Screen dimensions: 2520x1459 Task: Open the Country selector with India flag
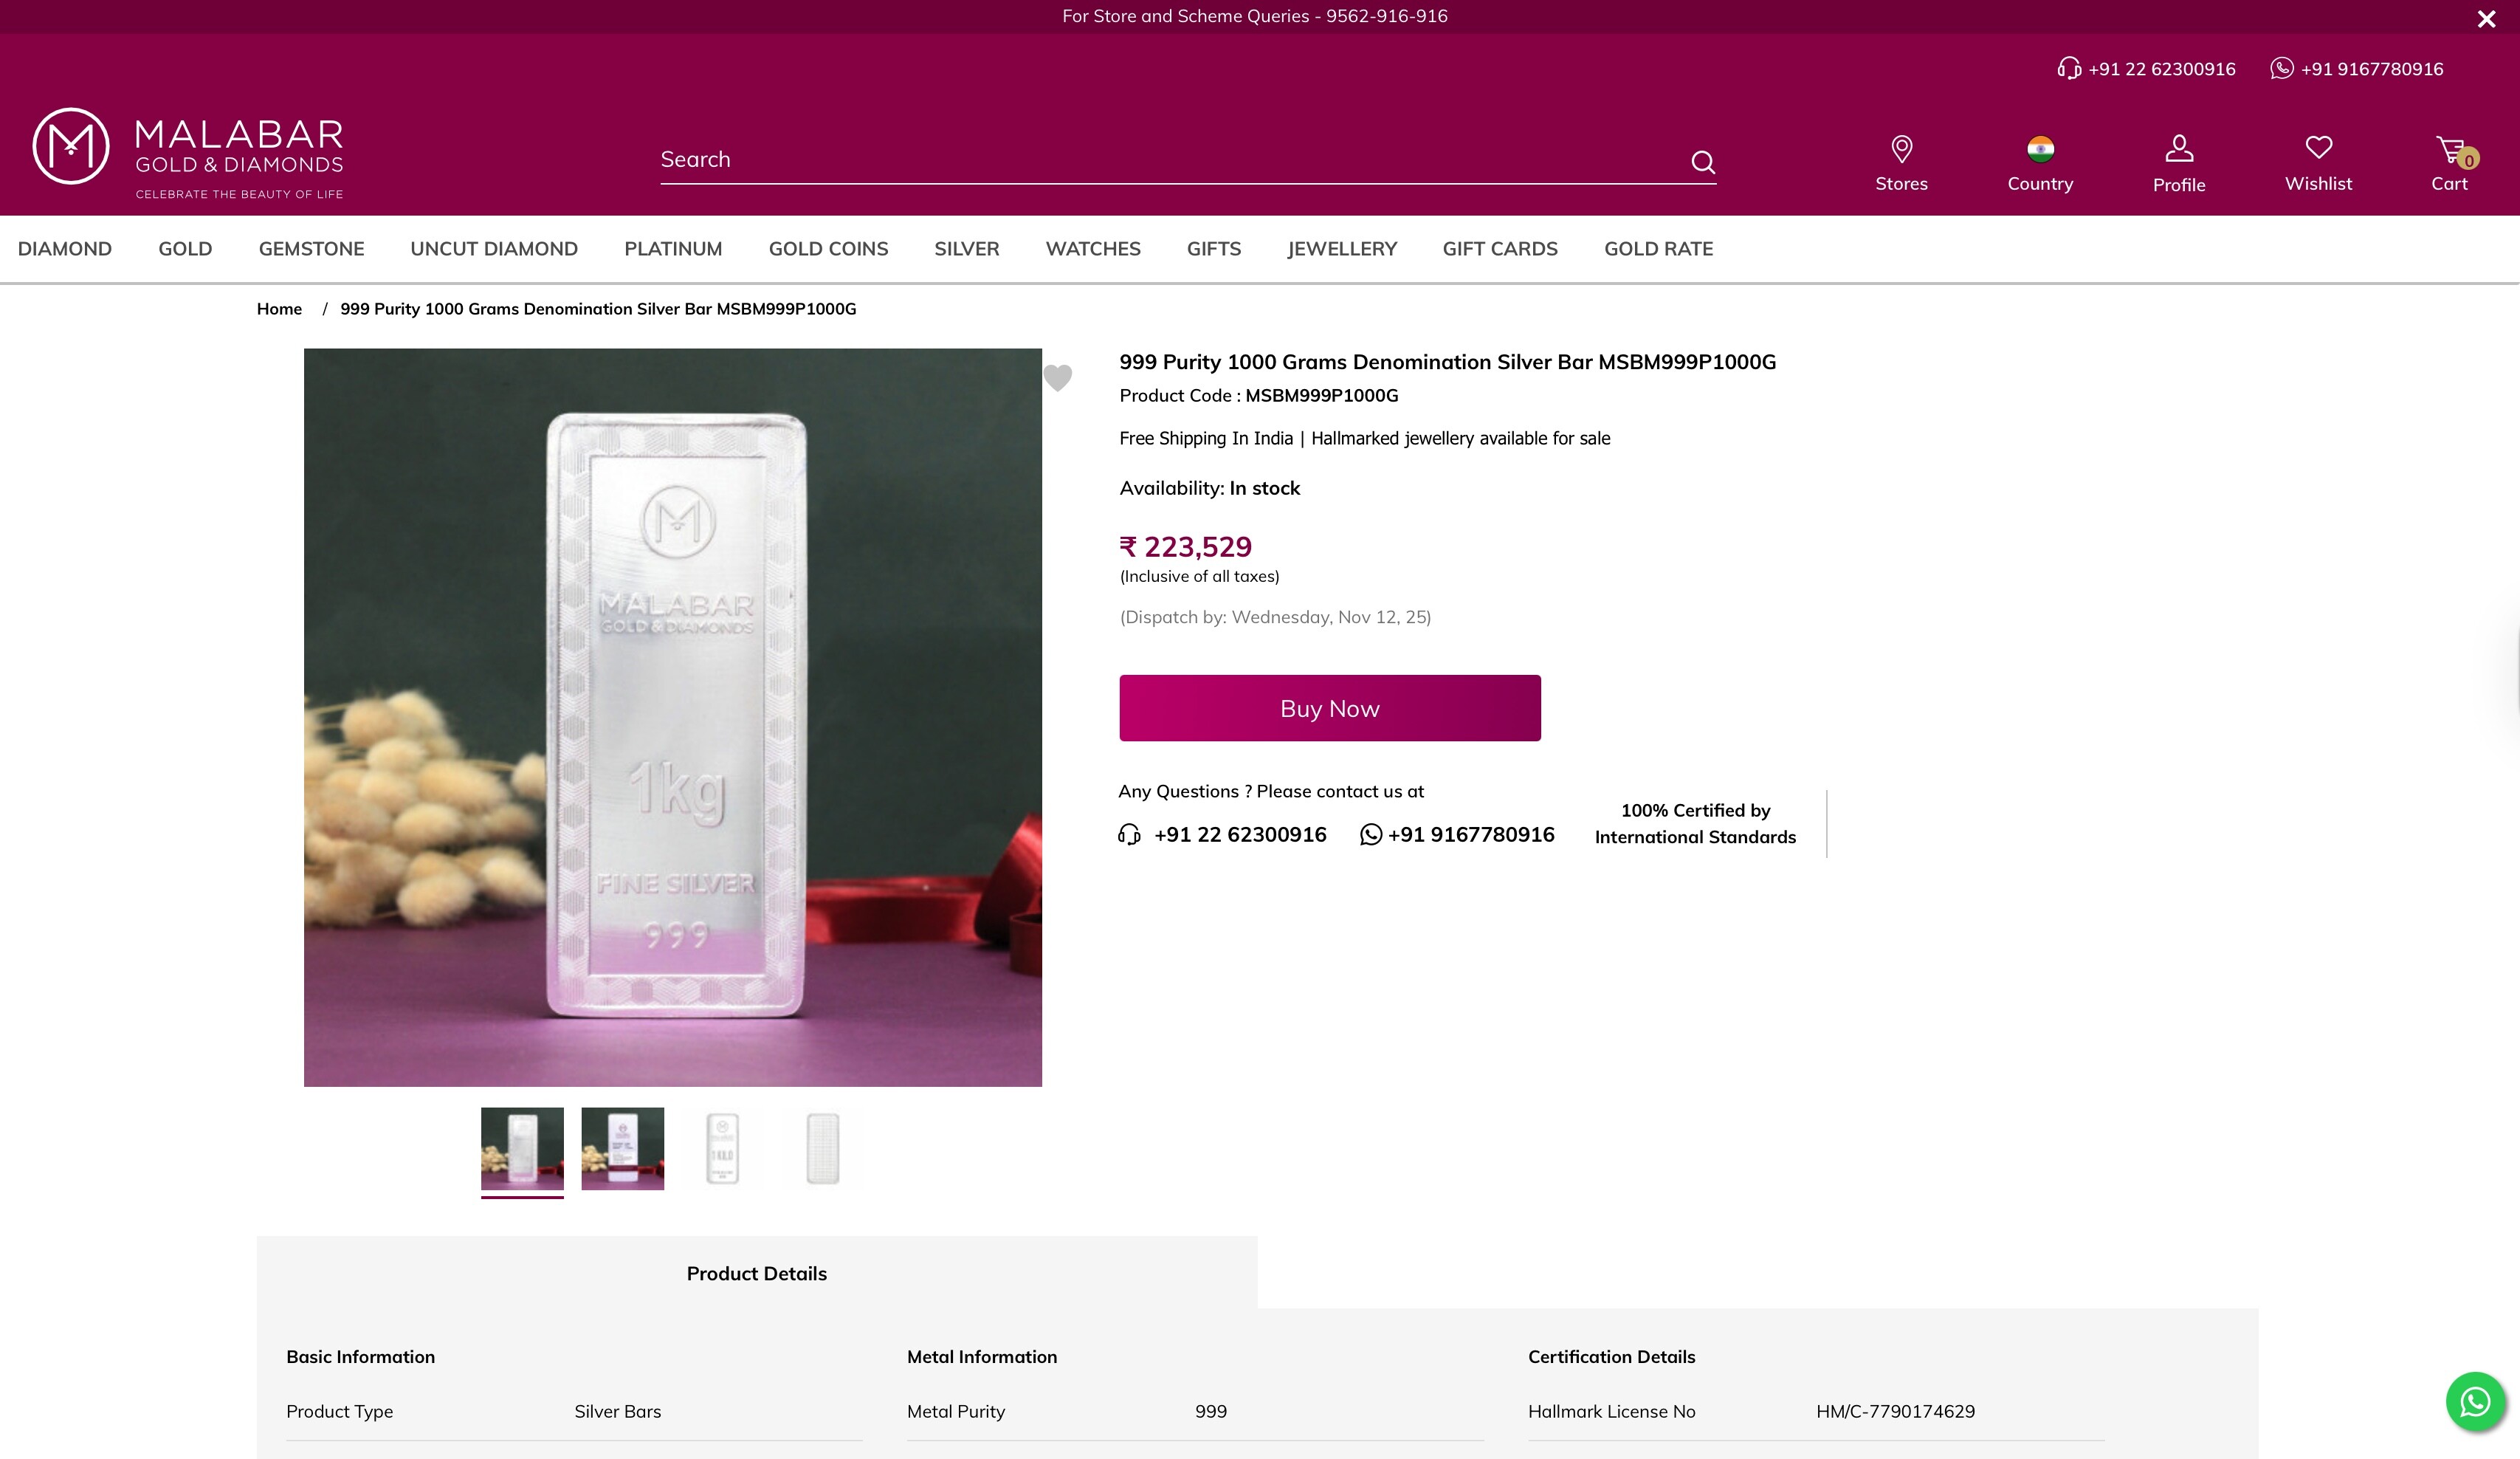2040,150
